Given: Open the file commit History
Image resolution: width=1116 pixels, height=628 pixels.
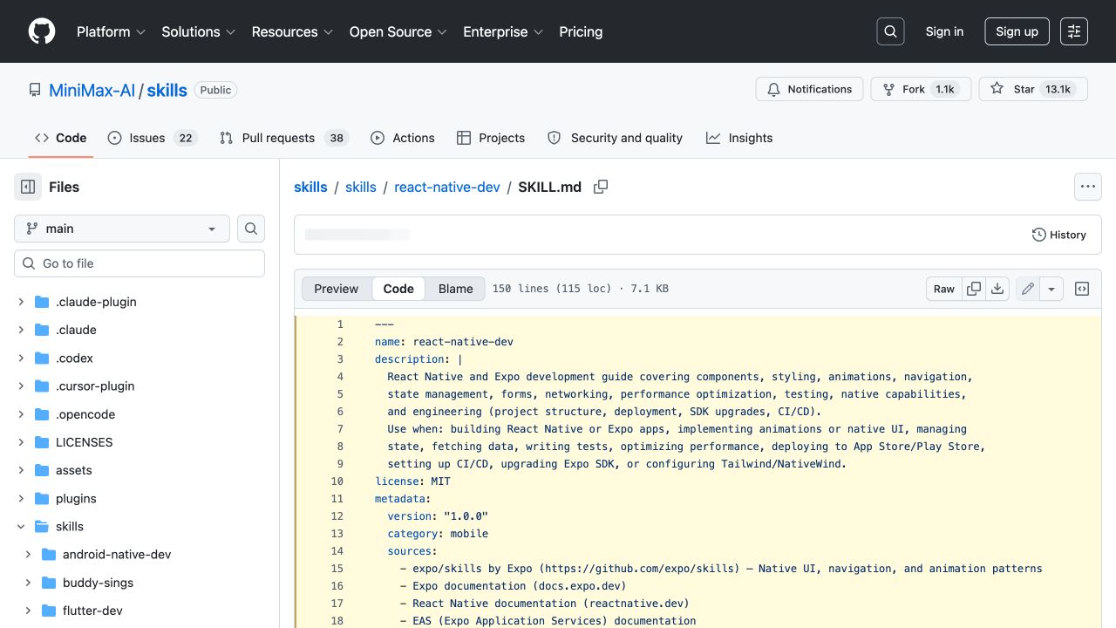Looking at the screenshot, I should (1058, 235).
